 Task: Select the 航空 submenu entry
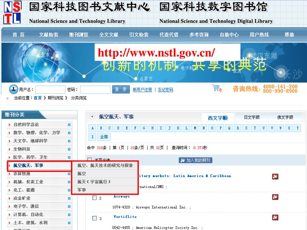105,174
